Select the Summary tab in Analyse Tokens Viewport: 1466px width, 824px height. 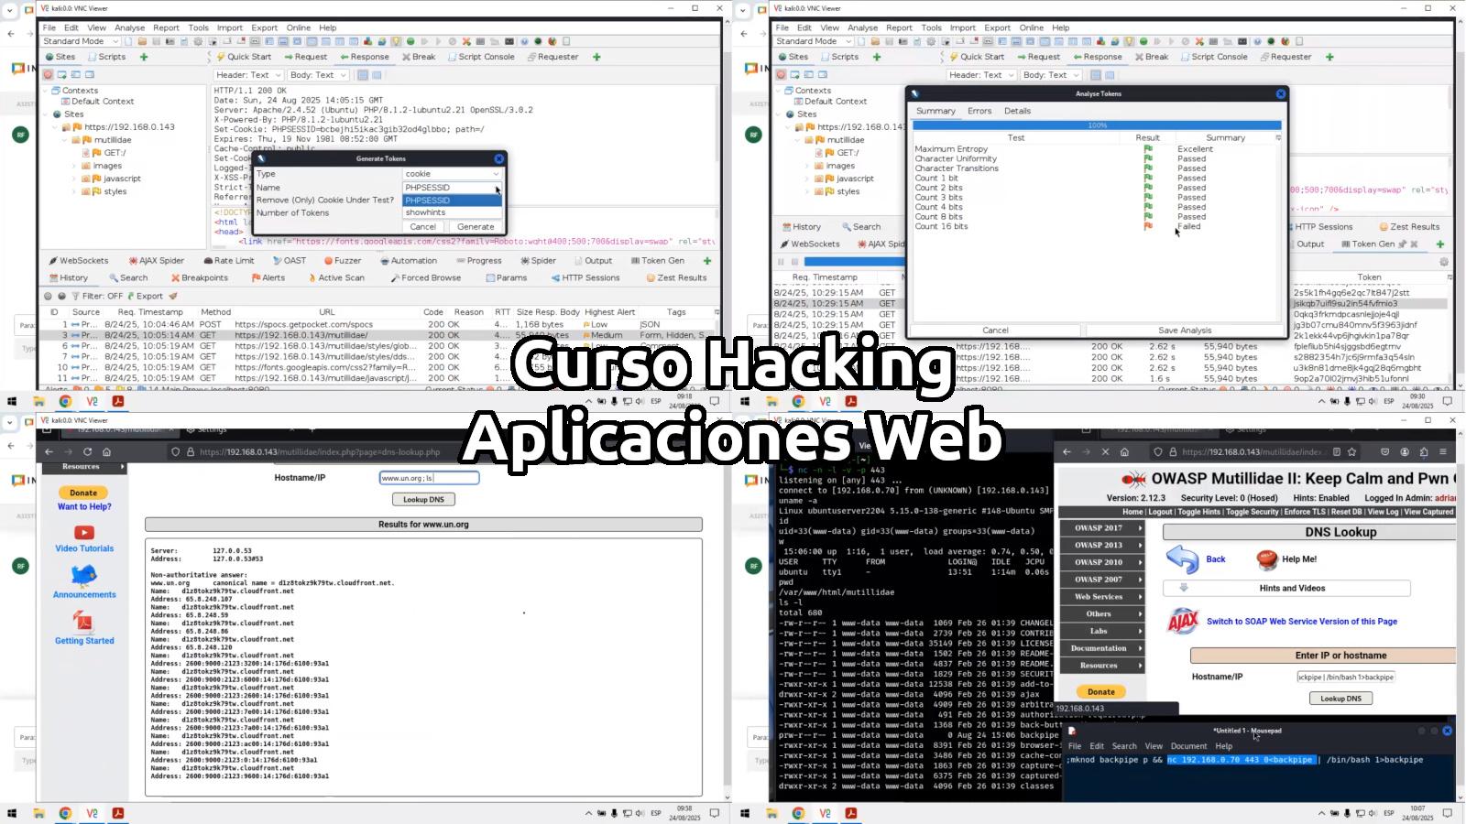point(935,111)
